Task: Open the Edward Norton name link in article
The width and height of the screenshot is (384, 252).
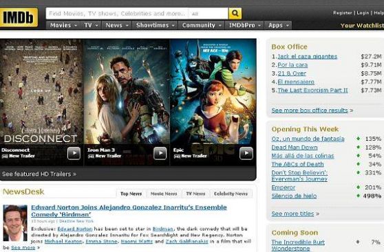Action: point(75,229)
